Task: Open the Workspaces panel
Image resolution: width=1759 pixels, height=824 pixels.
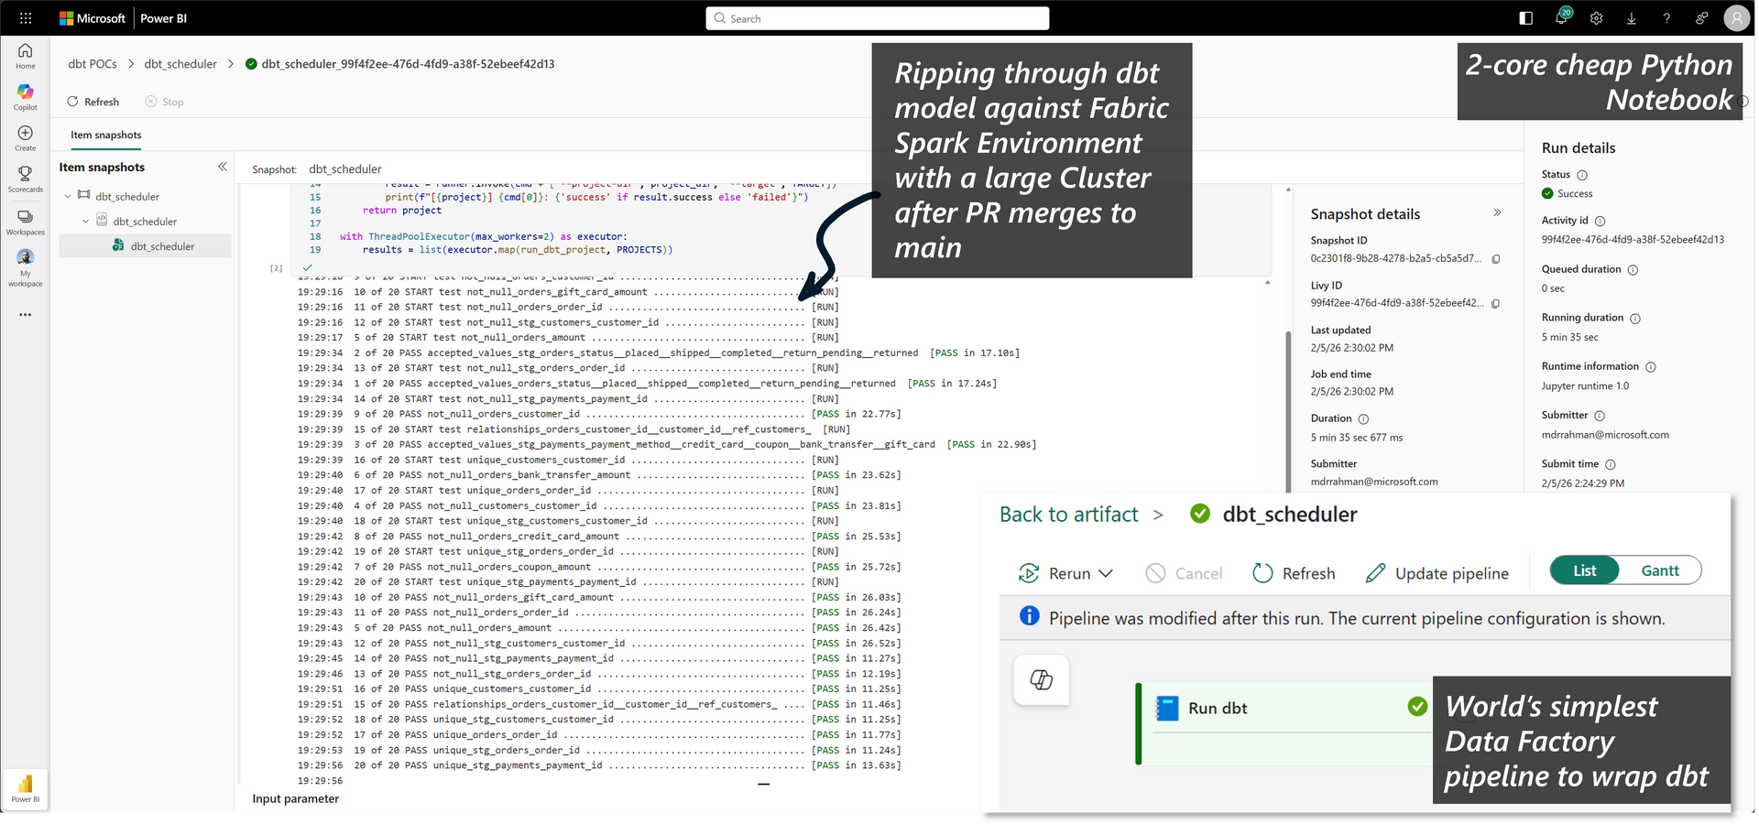Action: coord(25,222)
